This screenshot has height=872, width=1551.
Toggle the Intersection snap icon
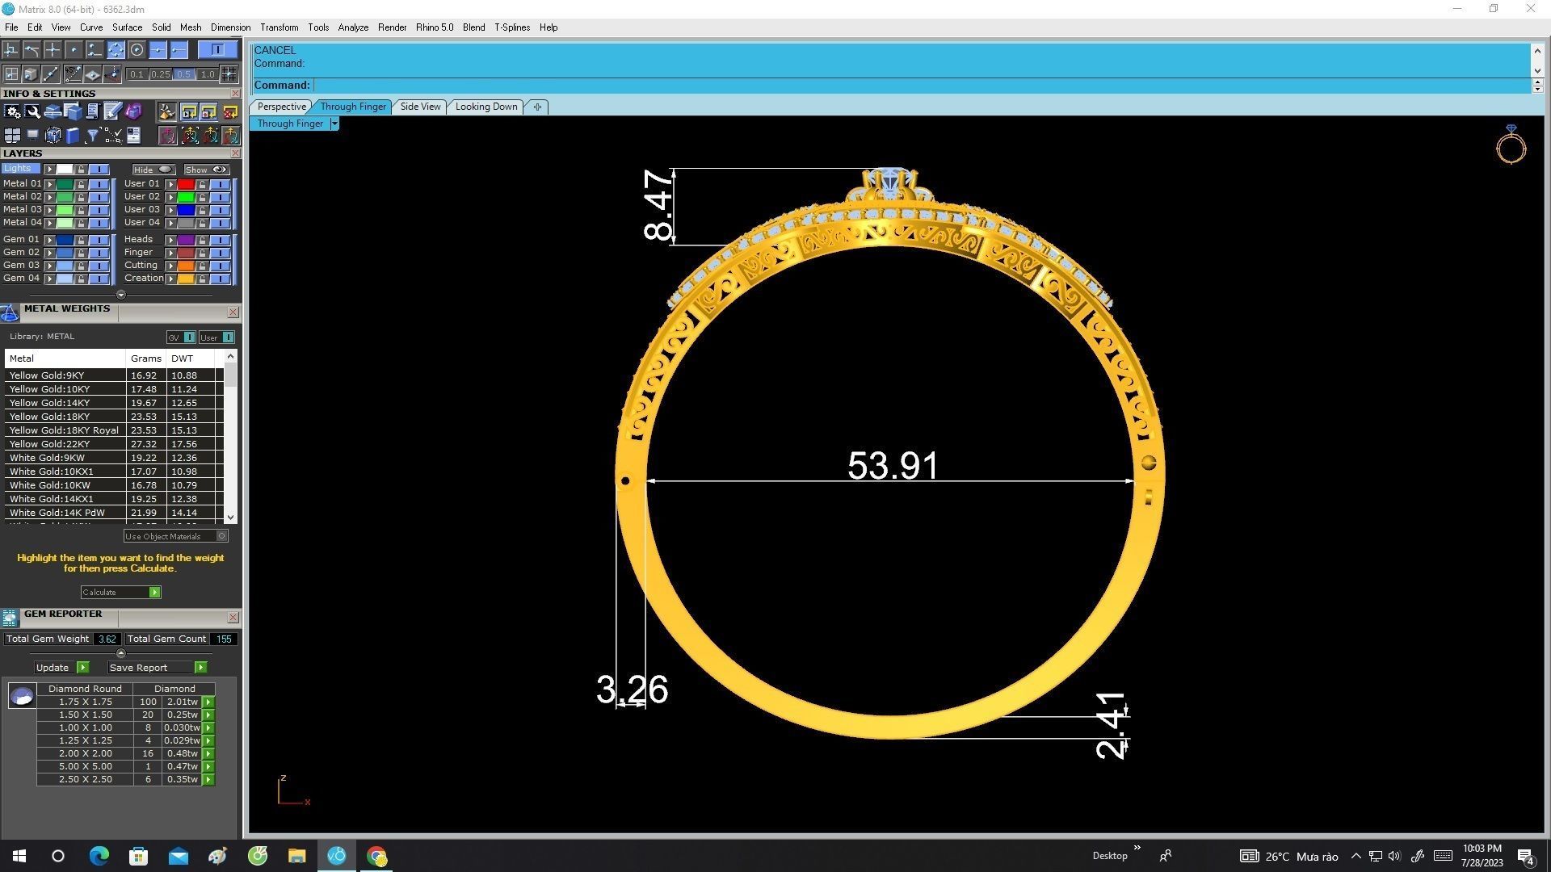coord(53,50)
